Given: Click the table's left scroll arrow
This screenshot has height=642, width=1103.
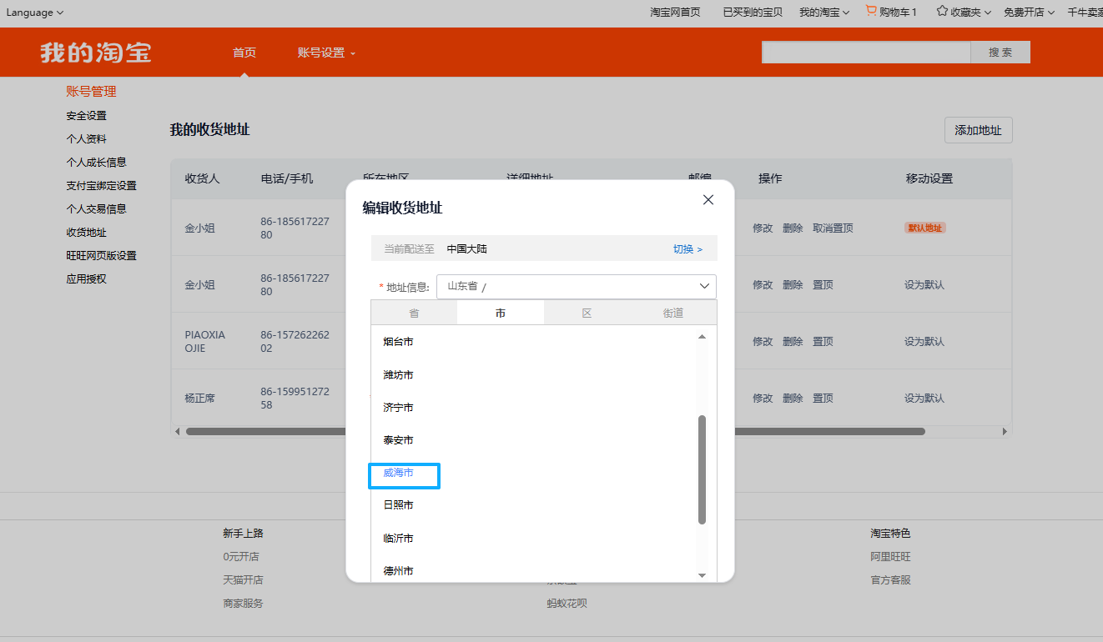Looking at the screenshot, I should [x=177, y=432].
